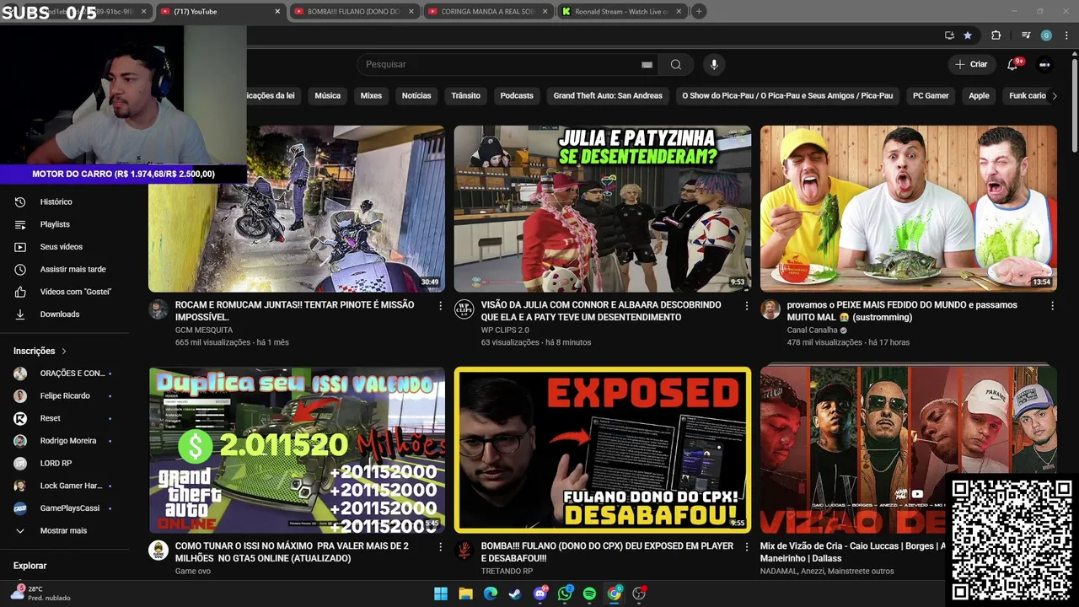Click the install app icon in address bar
This screenshot has width=1079, height=607.
click(x=949, y=35)
